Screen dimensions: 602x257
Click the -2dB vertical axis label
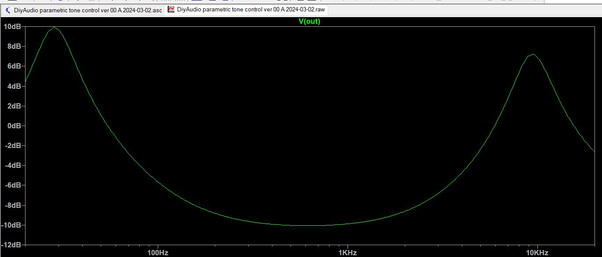[13, 145]
